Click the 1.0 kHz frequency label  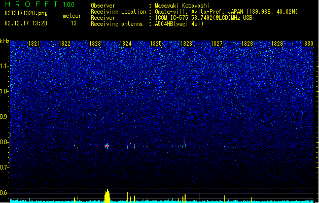pos(5,91)
